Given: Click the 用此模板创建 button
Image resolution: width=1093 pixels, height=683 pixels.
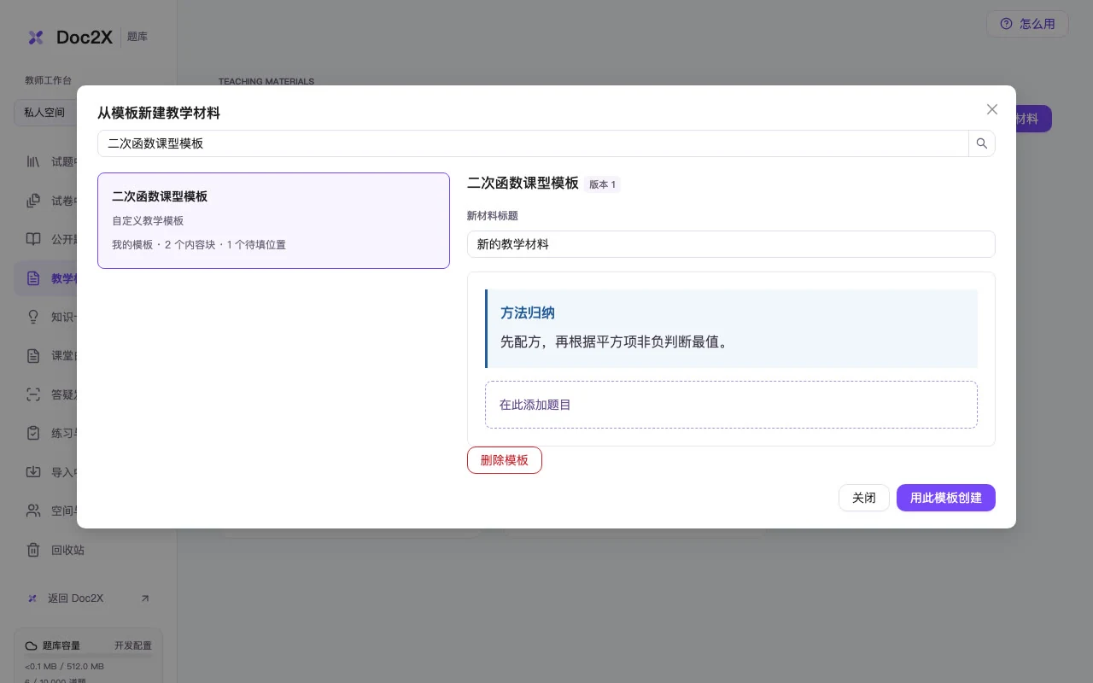Looking at the screenshot, I should (x=946, y=498).
